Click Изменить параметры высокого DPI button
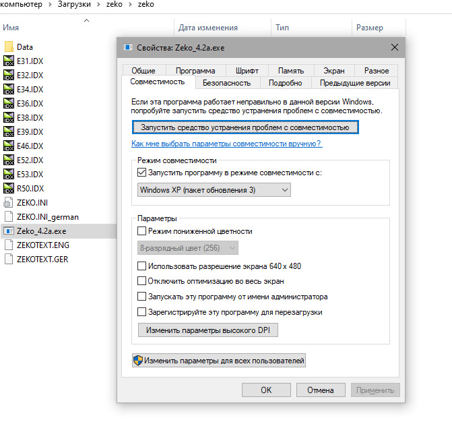Screen dimensions: 452x424 [x=208, y=330]
